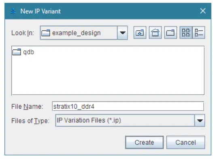Expand the Look In dropdown arrow

tap(122, 33)
